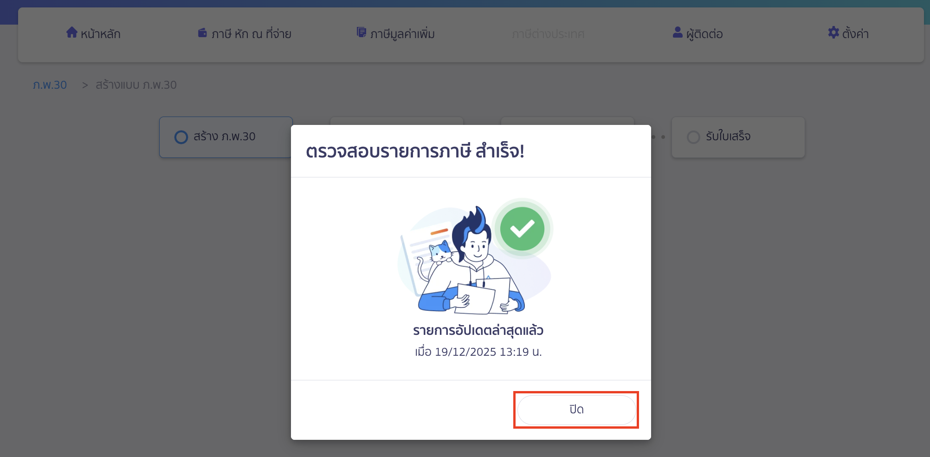
Task: Open the ผู้ติดต่อ menu item
Action: pos(697,33)
